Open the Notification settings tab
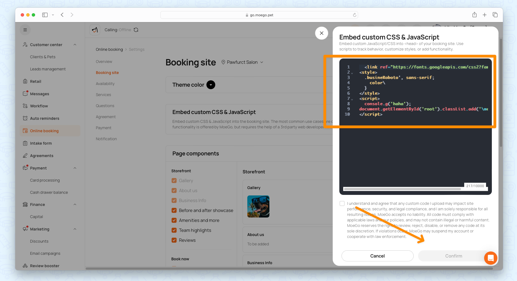Image resolution: width=517 pixels, height=281 pixels. point(106,139)
